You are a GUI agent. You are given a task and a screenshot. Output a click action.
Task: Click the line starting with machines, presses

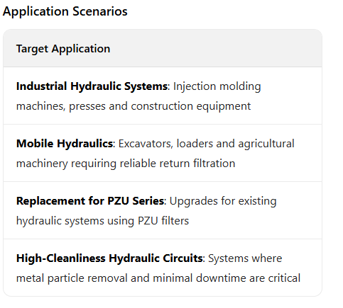(134, 106)
